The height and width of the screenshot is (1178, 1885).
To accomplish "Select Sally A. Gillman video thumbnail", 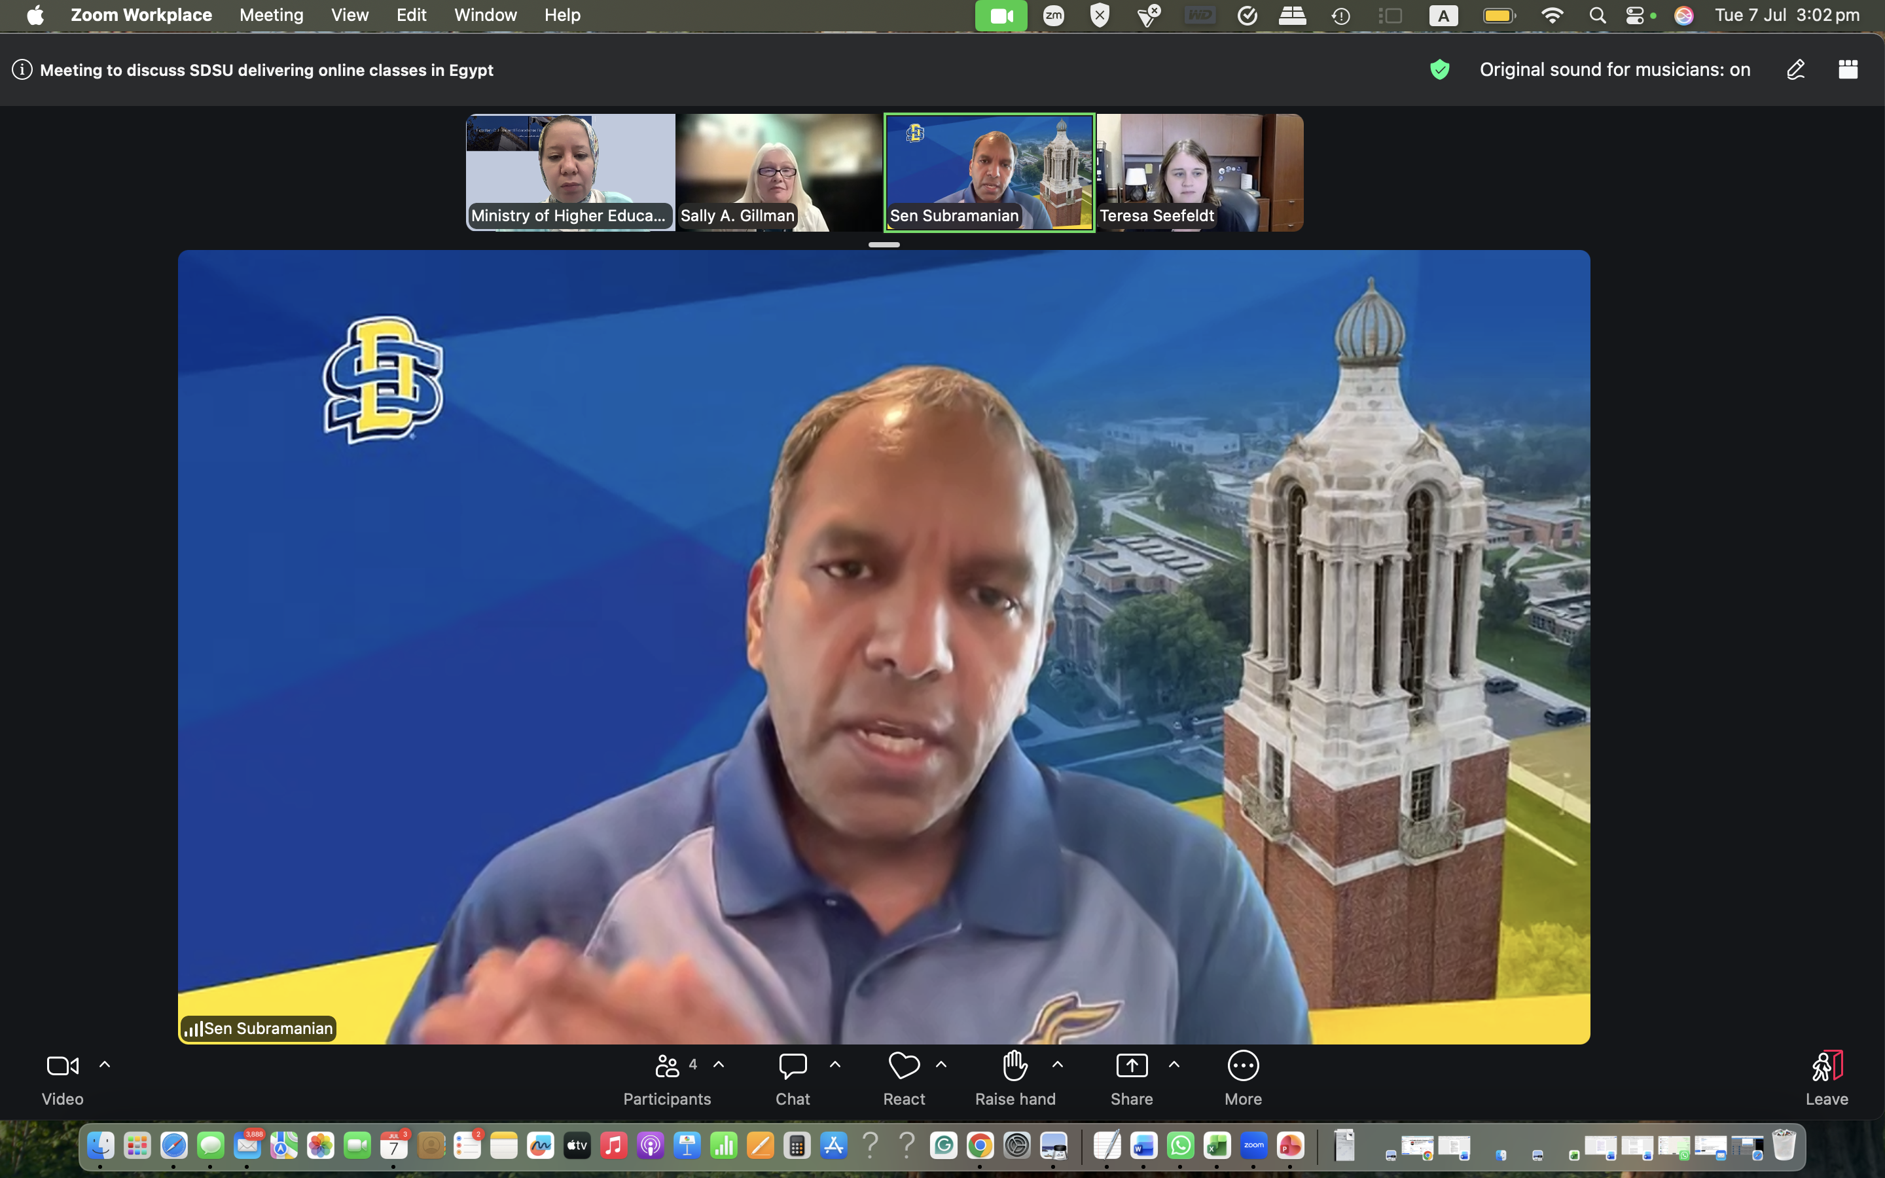I will coord(779,172).
